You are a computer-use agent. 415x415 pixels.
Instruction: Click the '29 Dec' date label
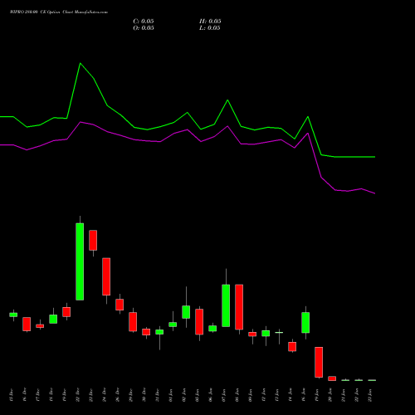[x=131, y=395]
